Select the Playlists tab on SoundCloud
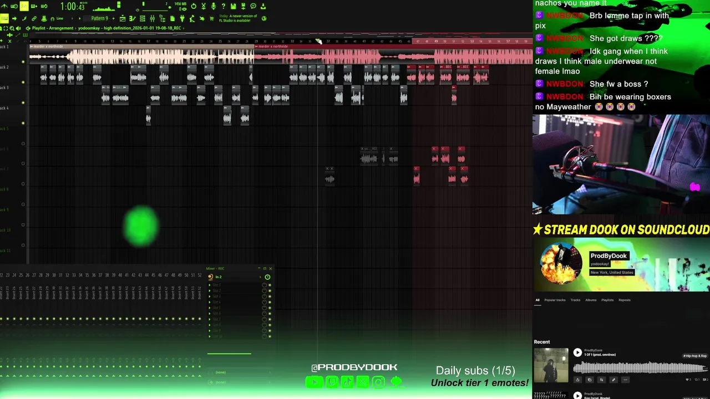 (x=607, y=300)
